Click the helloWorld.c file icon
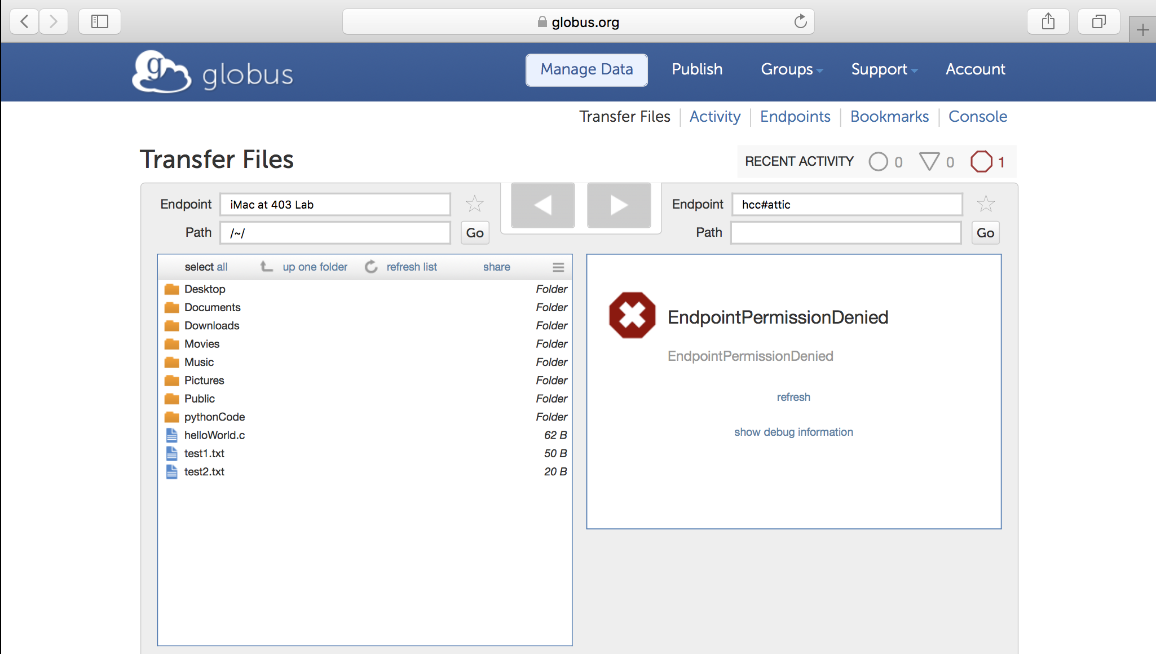The height and width of the screenshot is (654, 1156). [171, 435]
